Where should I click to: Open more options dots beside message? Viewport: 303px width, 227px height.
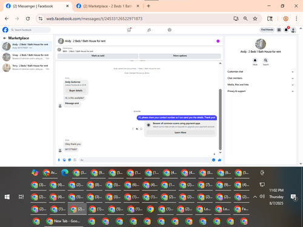click(133, 129)
